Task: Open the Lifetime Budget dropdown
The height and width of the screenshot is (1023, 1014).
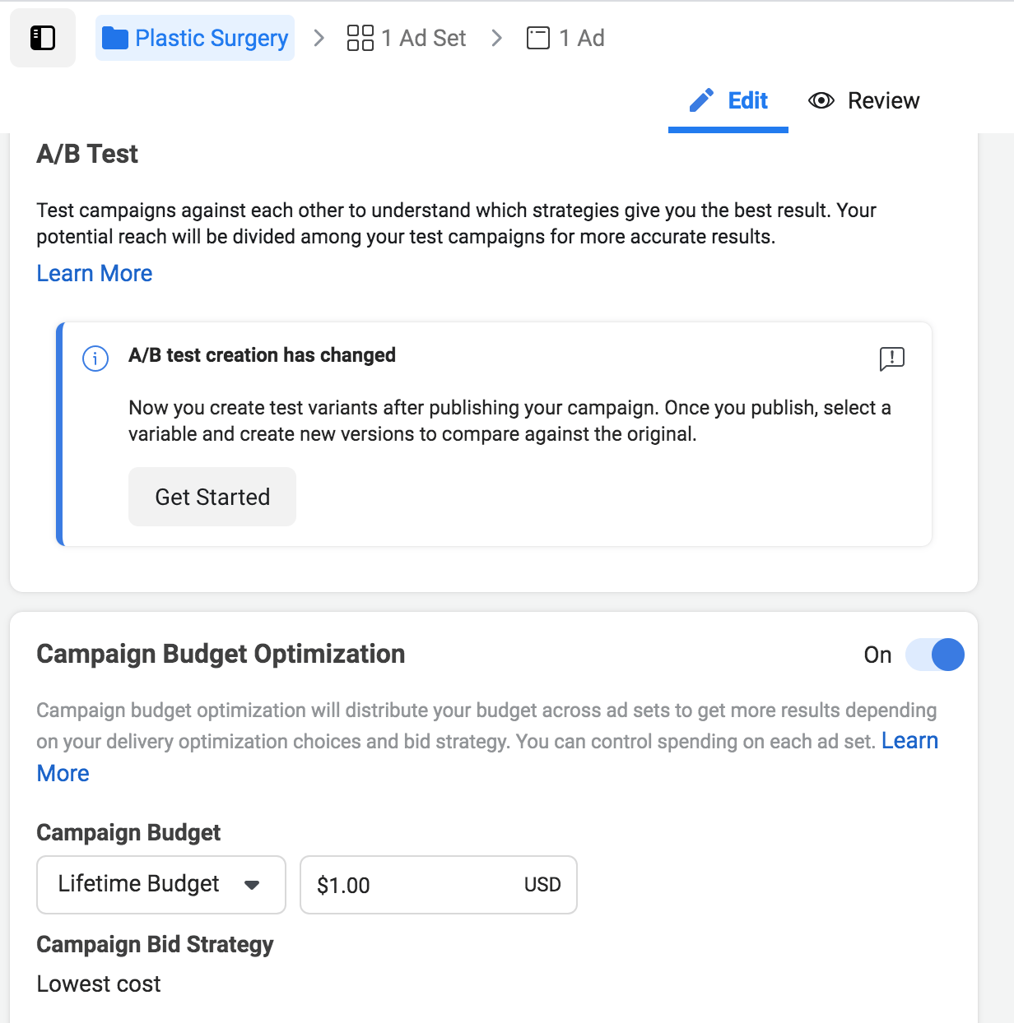Action: [160, 885]
